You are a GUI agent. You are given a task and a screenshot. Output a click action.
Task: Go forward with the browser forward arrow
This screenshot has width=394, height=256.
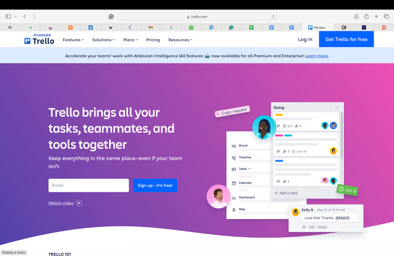pyautogui.click(x=34, y=16)
